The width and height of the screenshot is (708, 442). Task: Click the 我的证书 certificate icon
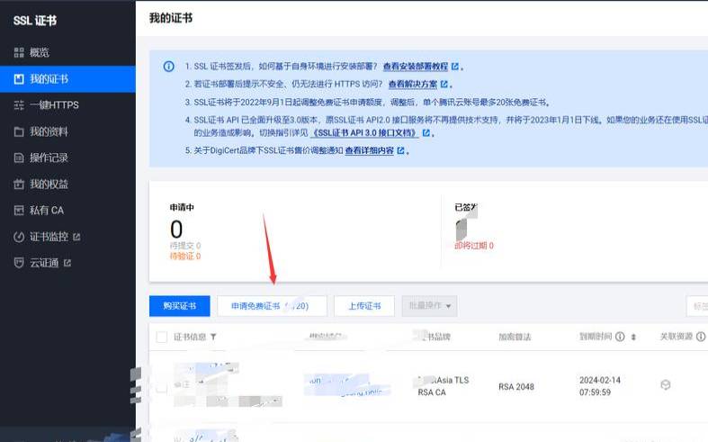19,79
